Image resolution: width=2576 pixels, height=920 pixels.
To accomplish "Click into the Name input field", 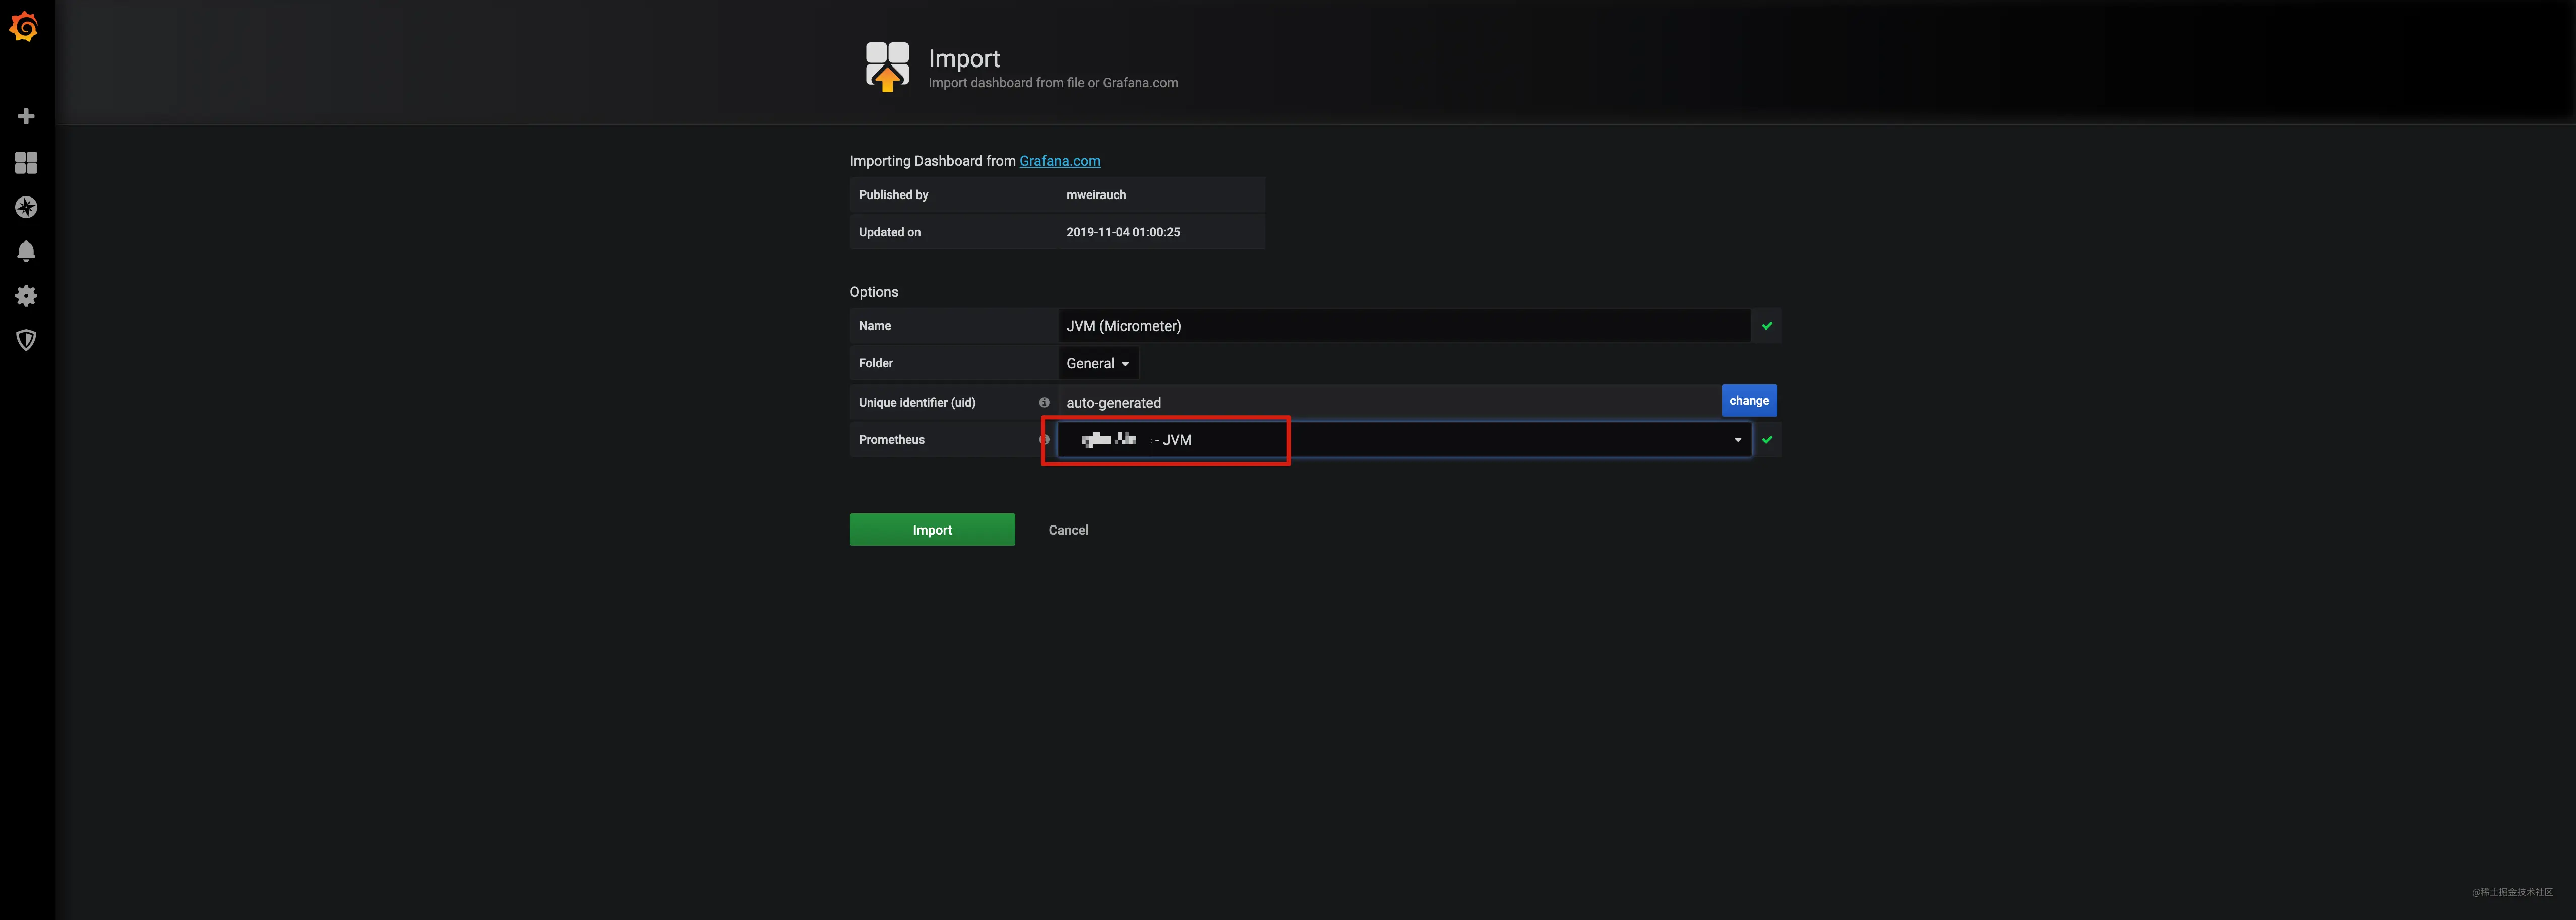I will 1404,325.
